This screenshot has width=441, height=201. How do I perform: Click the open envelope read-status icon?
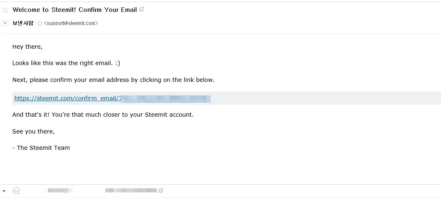[16, 190]
